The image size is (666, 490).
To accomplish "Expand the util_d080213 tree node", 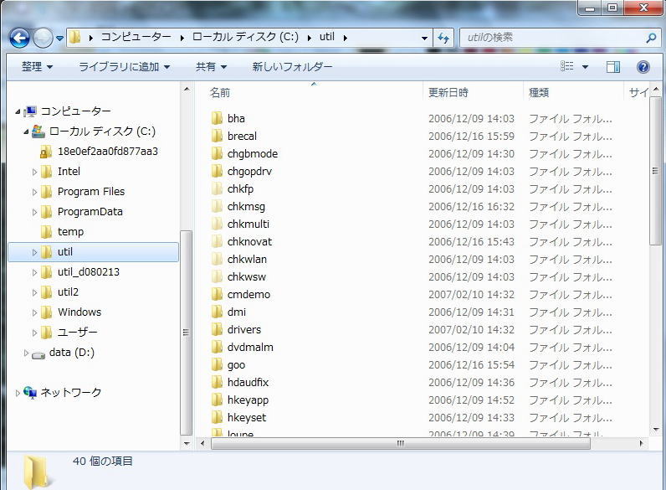I will click(x=34, y=272).
